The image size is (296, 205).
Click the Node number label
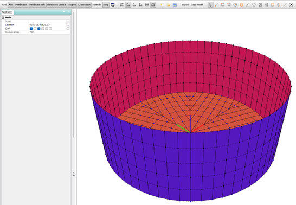point(12,33)
